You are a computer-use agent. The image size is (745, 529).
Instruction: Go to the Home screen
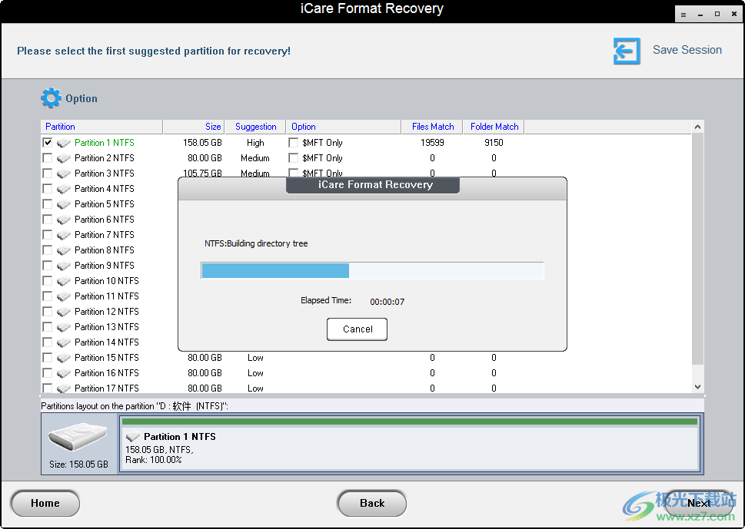pyautogui.click(x=45, y=504)
